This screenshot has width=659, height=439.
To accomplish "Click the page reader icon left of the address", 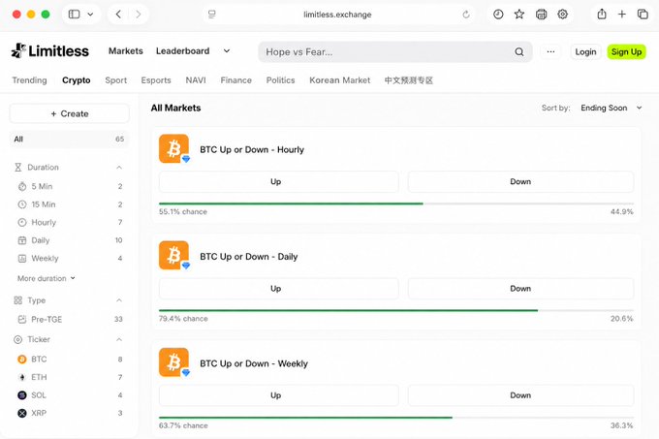I will click(x=212, y=15).
